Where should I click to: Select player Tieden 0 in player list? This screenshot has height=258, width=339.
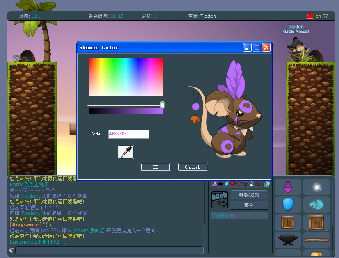click(239, 216)
